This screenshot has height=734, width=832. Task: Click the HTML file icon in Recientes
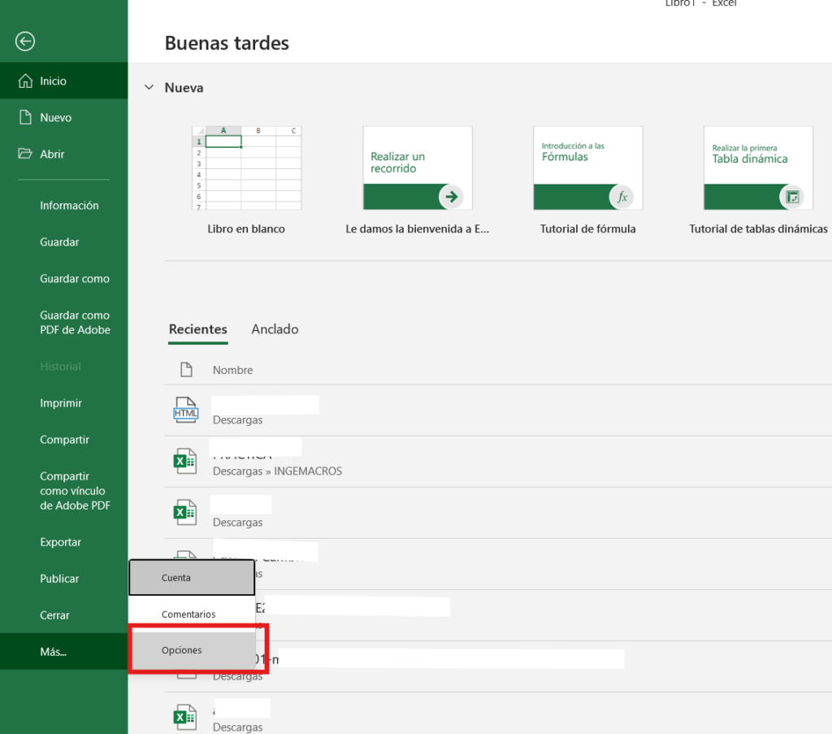(186, 410)
